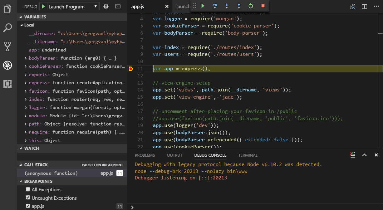Viewport: 383px width, 210px height.
Task: Open the Source Control view icon
Action: click(8, 46)
